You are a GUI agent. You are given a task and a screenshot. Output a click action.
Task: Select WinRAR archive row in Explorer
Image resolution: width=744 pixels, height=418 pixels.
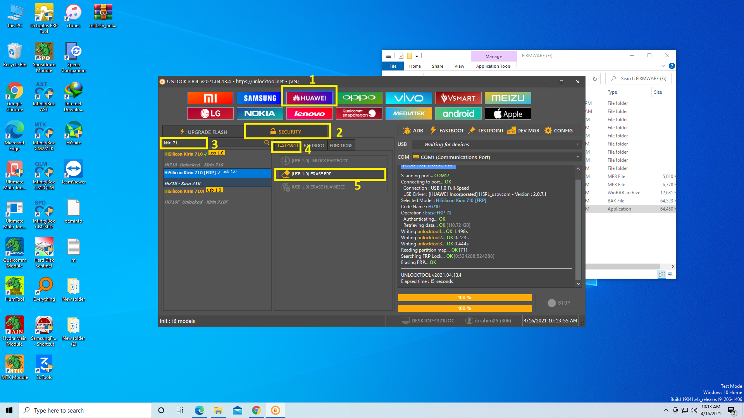[x=631, y=193]
